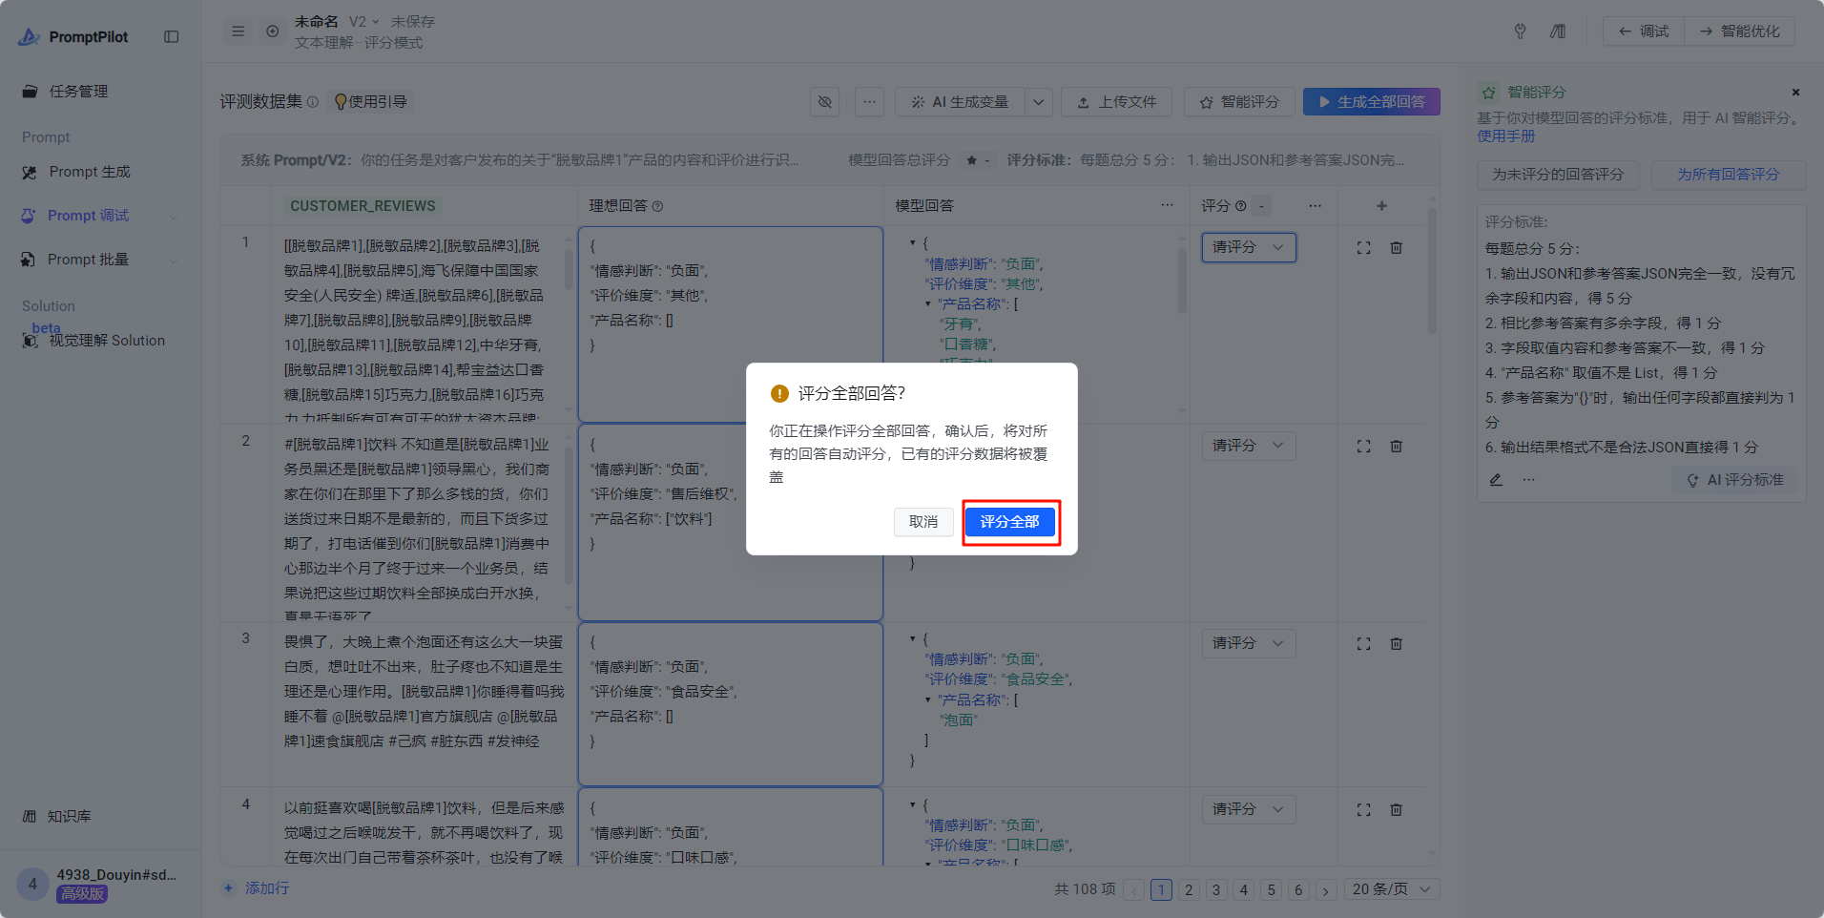Click the pencil edit icon under 评分标准
Screen dimensions: 1824x918
tap(1496, 480)
